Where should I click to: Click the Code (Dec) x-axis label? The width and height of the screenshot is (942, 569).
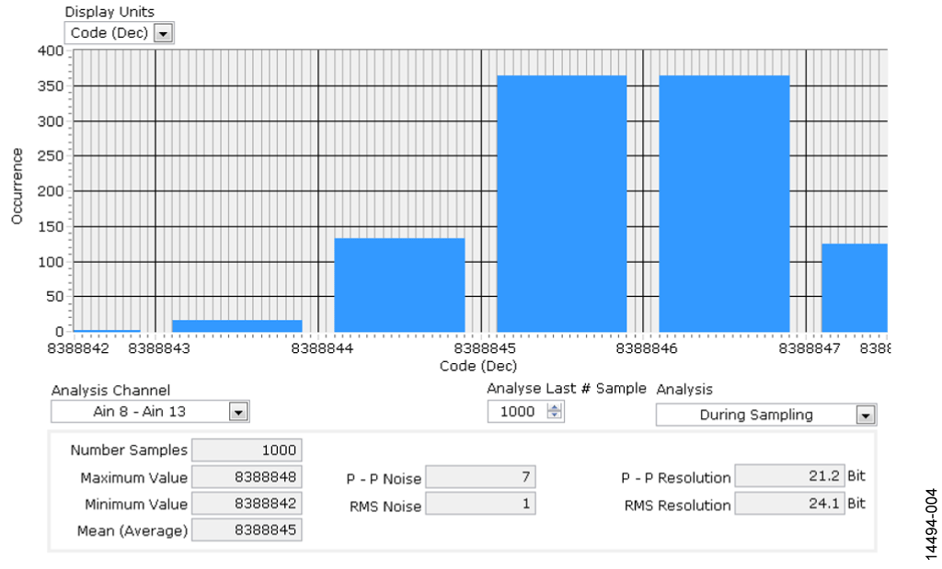478,366
